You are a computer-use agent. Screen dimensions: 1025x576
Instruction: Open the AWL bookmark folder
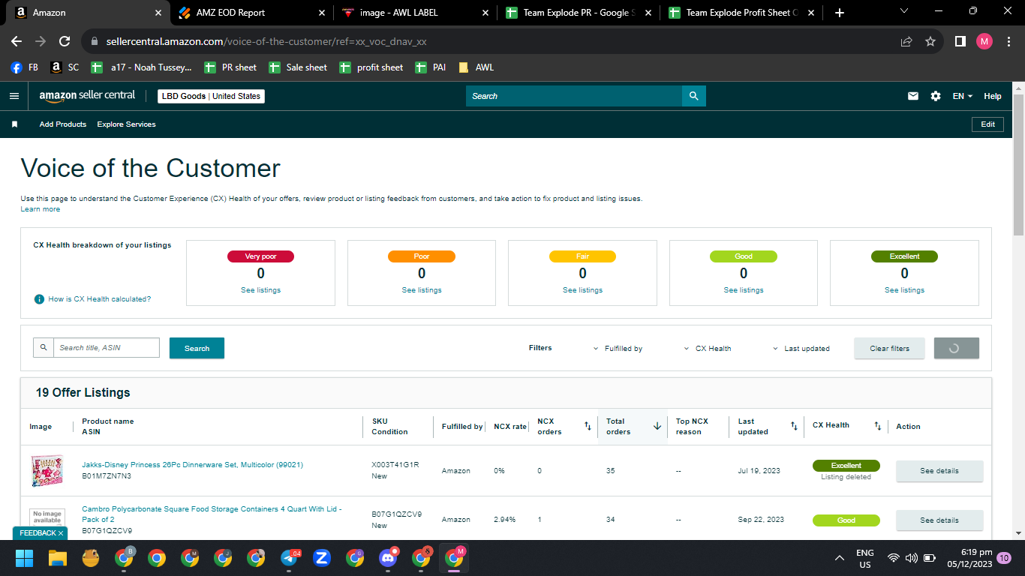(476, 67)
